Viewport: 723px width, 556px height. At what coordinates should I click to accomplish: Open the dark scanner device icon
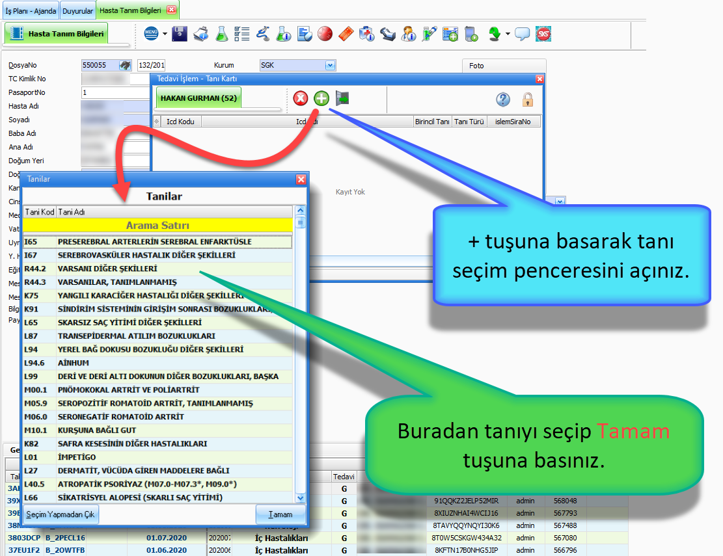pyautogui.click(x=388, y=34)
